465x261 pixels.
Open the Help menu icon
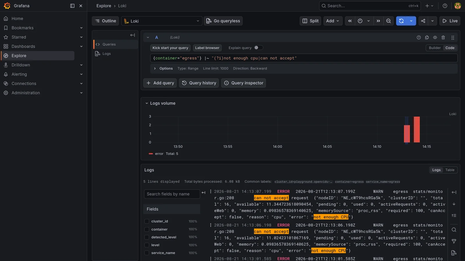445,6
